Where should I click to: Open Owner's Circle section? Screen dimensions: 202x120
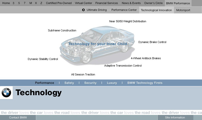[153, 3]
